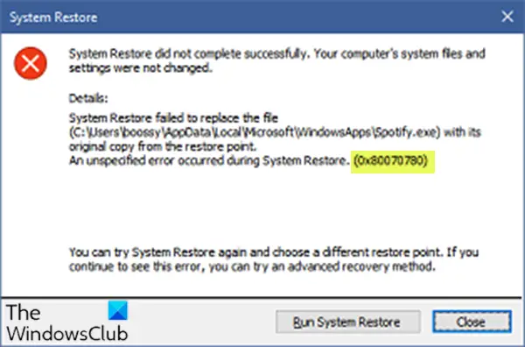Dismiss the dialog with the Close button
The width and height of the screenshot is (525, 347).
click(472, 322)
